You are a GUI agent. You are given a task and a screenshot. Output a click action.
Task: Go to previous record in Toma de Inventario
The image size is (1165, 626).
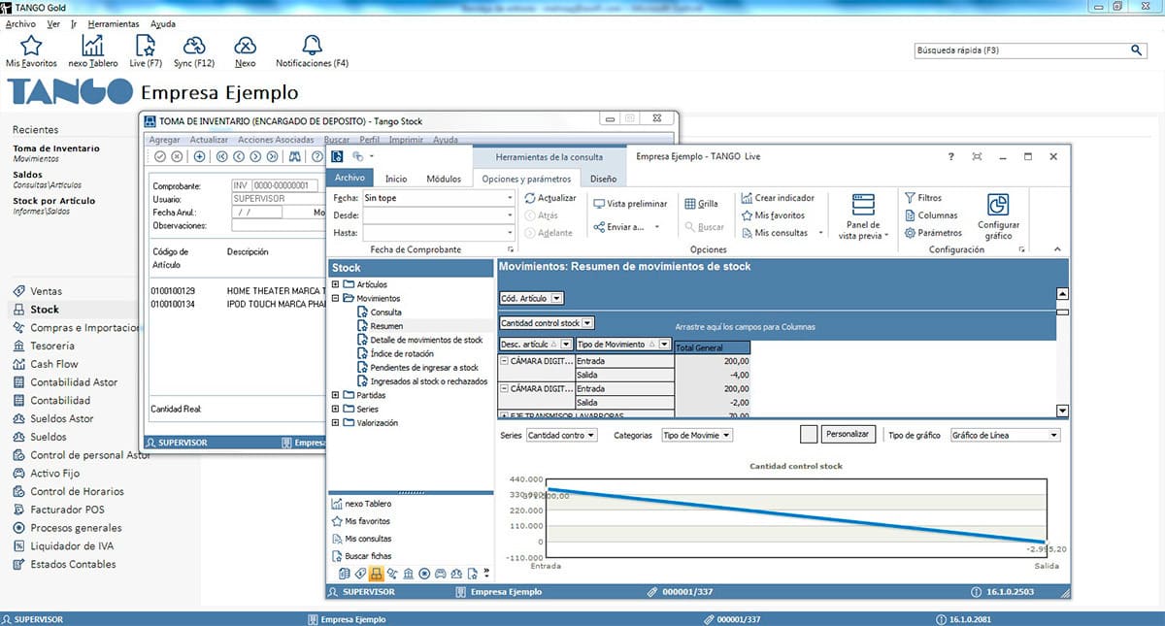[240, 156]
